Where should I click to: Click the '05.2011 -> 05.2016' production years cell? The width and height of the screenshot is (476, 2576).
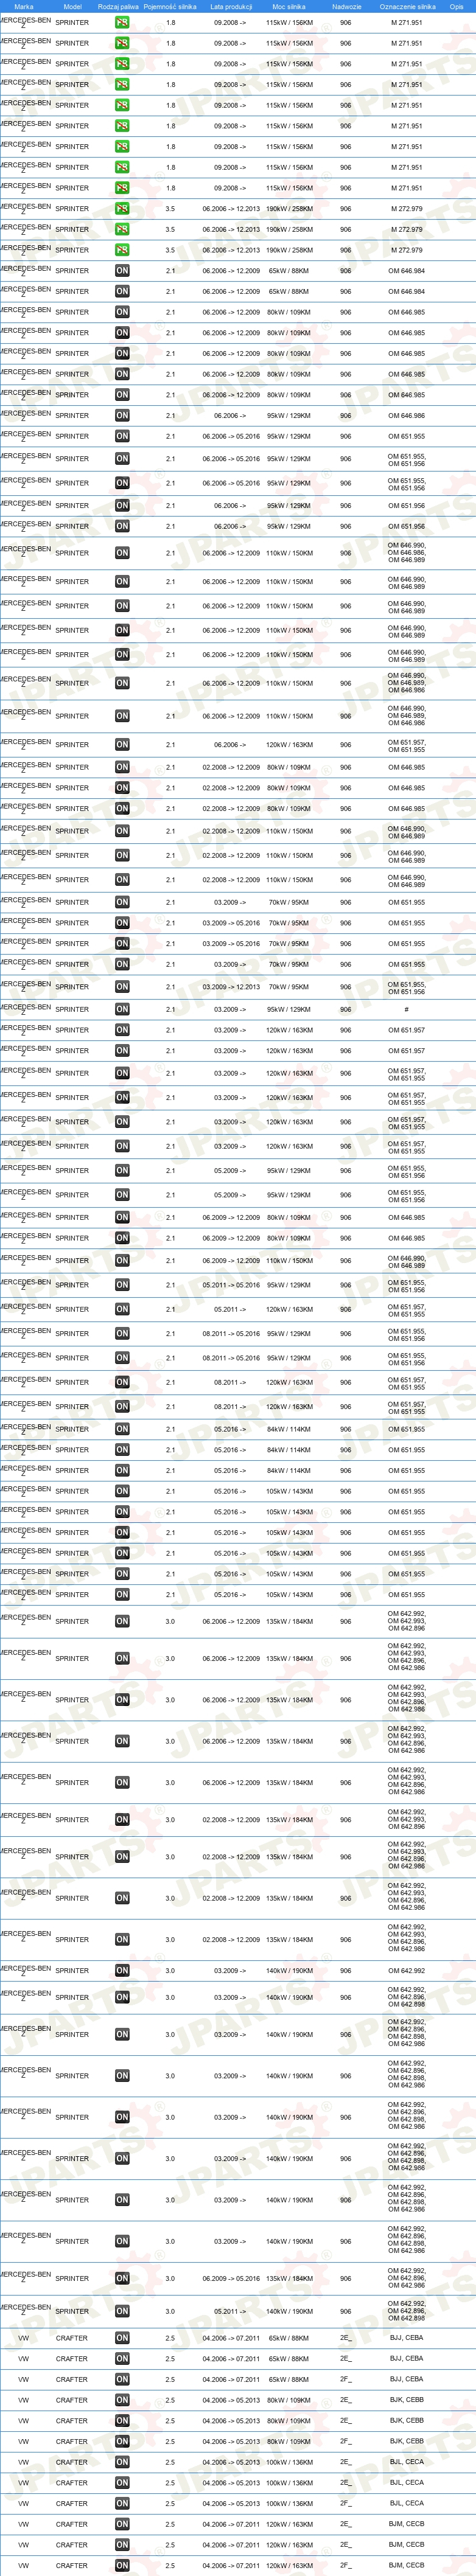pyautogui.click(x=231, y=1285)
